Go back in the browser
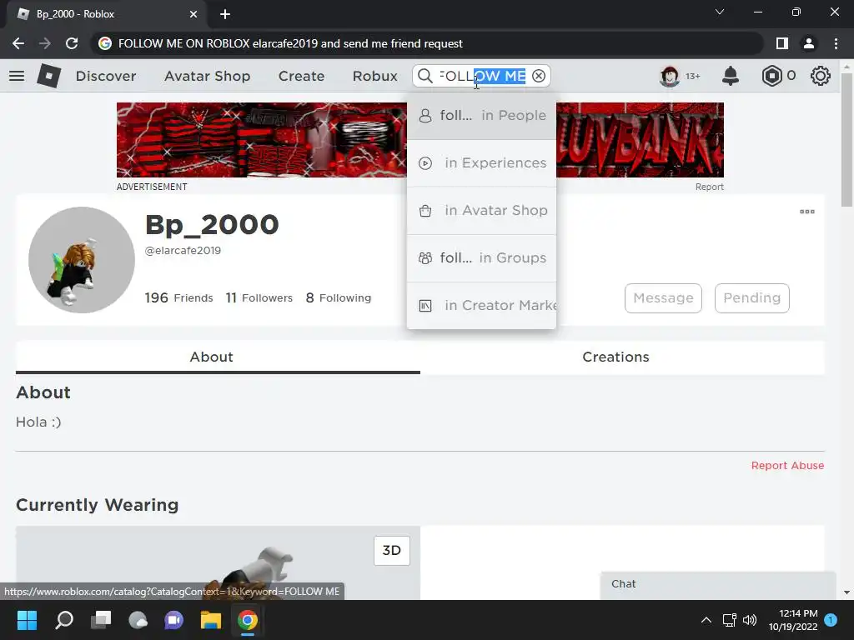 (x=18, y=43)
